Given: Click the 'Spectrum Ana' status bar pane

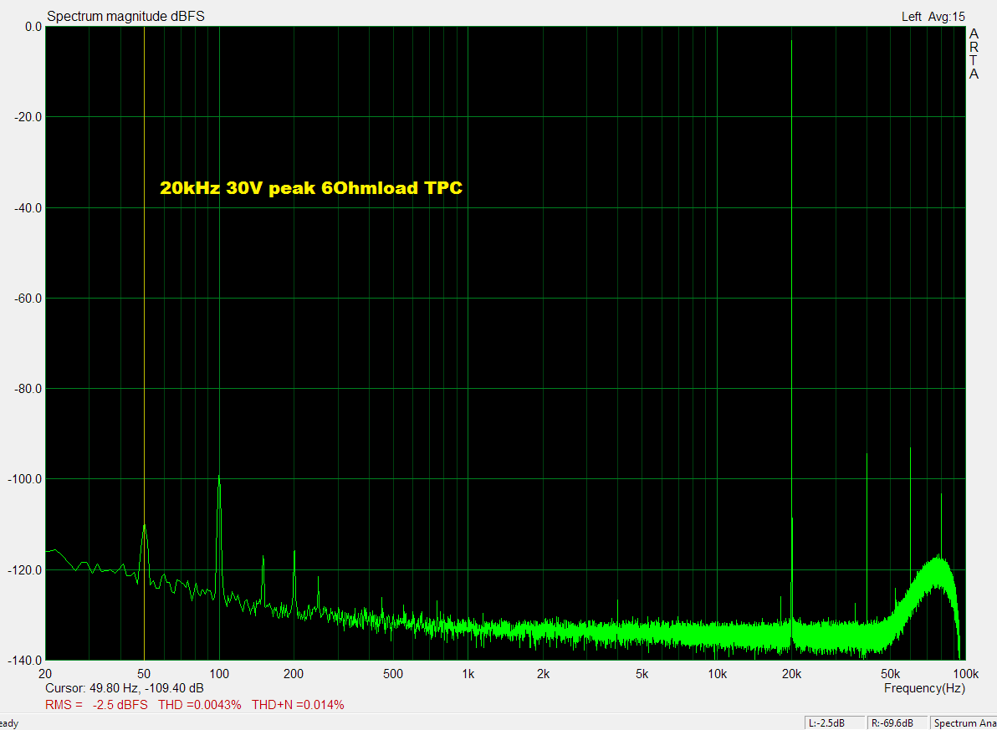Looking at the screenshot, I should point(963,723).
